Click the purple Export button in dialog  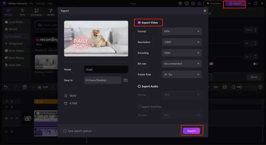pyautogui.click(x=191, y=131)
